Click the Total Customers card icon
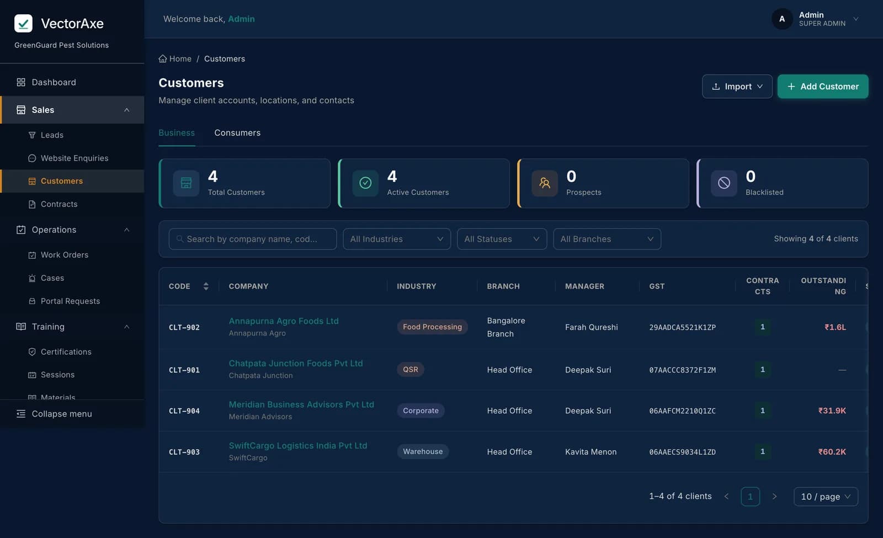The width and height of the screenshot is (883, 538). [186, 183]
